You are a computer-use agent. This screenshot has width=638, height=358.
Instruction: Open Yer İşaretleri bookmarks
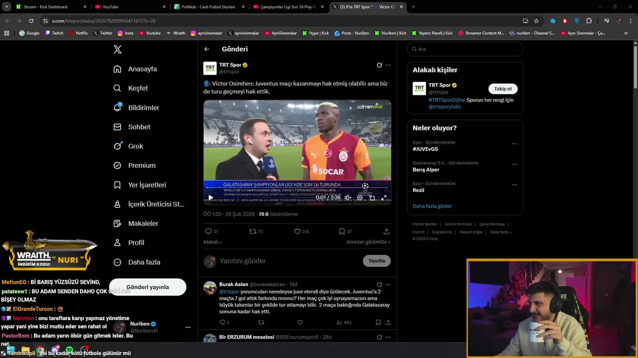pos(140,185)
